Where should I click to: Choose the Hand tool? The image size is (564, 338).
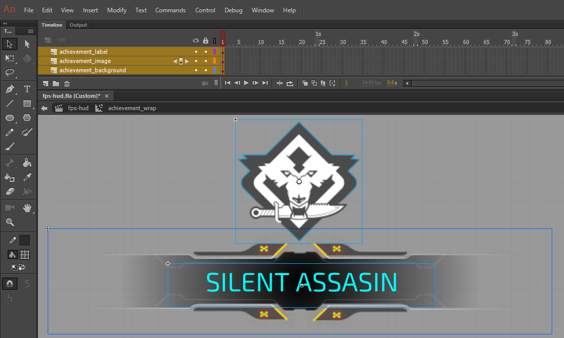[x=27, y=207]
